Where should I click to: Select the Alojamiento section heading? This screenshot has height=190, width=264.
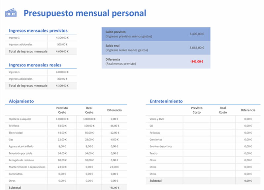(21, 101)
